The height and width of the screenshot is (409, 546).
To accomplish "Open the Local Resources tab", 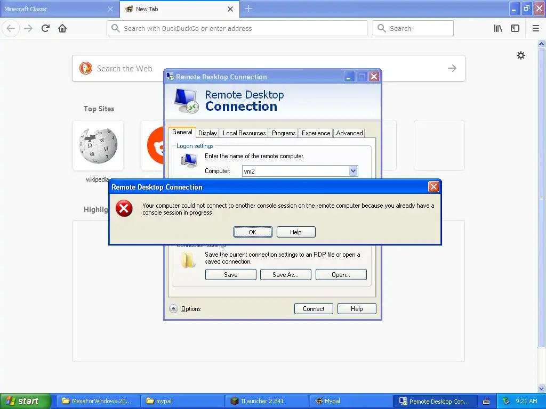I will pyautogui.click(x=244, y=133).
